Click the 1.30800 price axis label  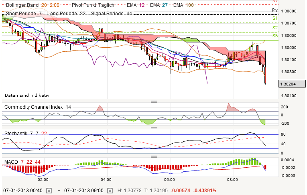coord(289,11)
